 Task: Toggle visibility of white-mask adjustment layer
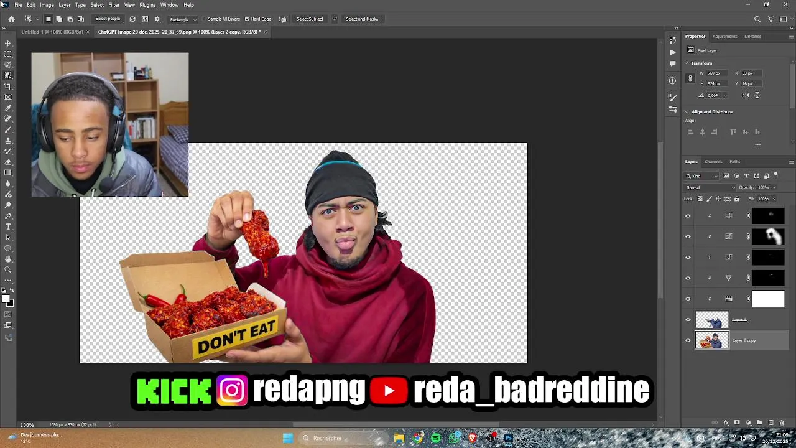688,299
